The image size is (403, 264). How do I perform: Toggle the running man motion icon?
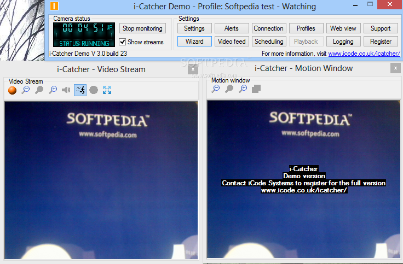click(80, 90)
